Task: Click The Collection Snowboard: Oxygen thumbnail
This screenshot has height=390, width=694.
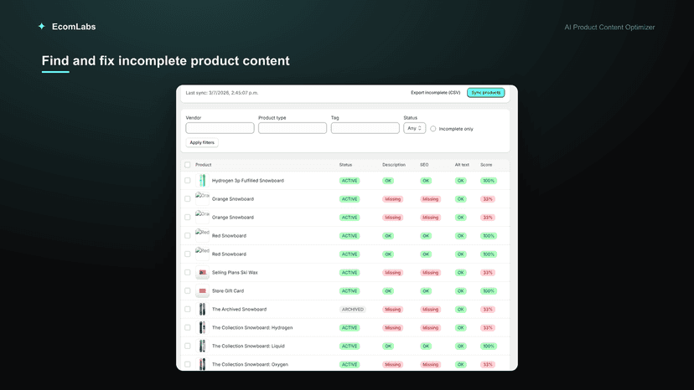Action: point(202,364)
